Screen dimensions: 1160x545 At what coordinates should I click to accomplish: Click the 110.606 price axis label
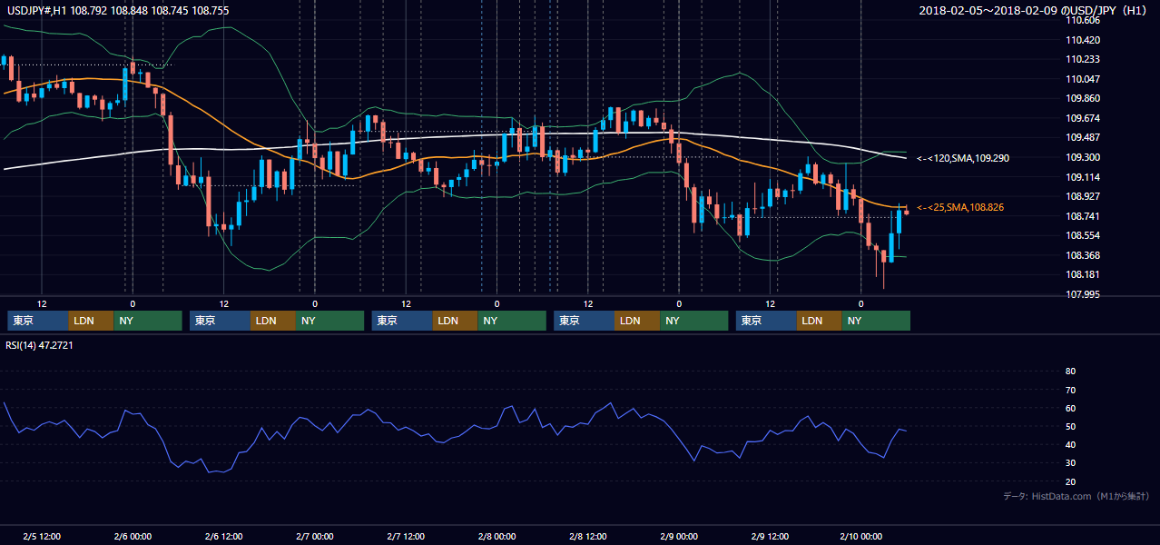[x=1084, y=20]
